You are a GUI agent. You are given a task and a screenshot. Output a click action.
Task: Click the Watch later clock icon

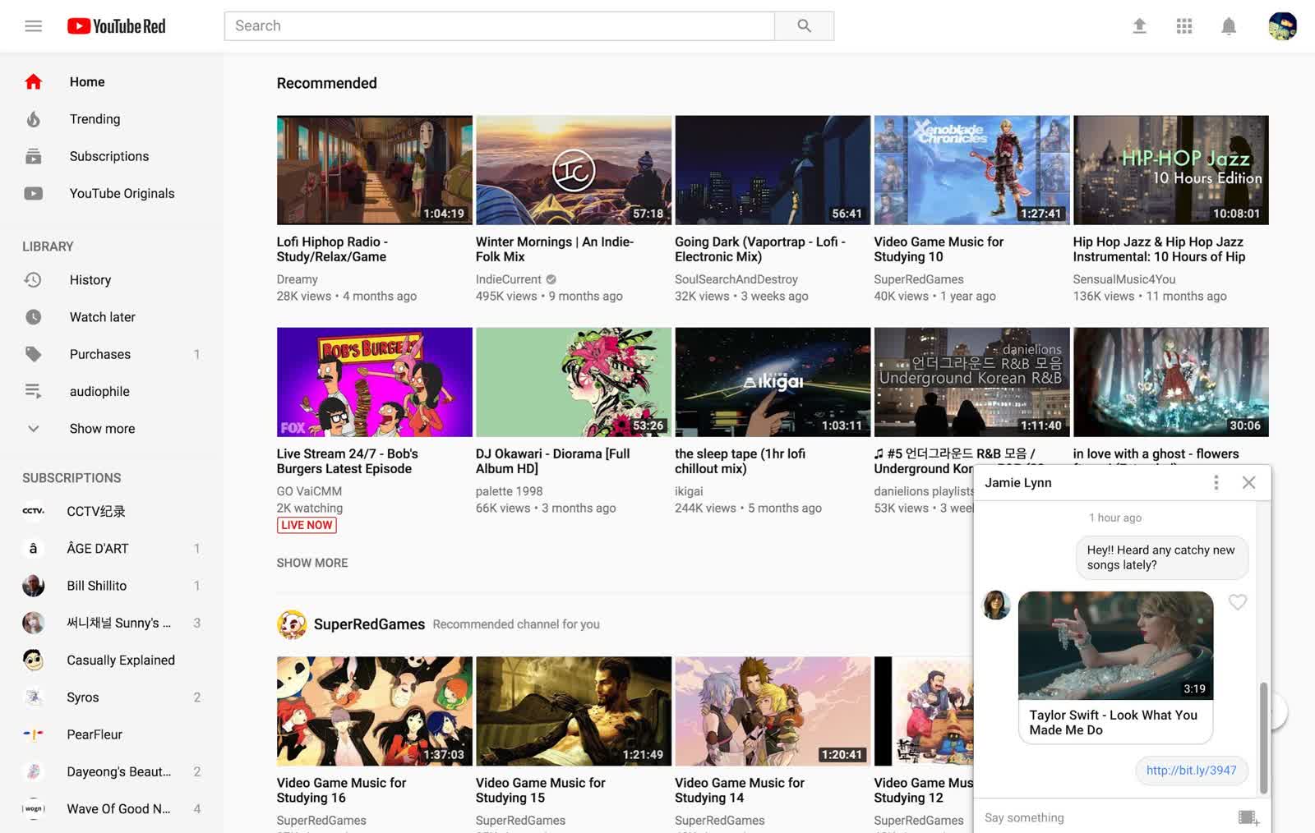click(x=33, y=317)
